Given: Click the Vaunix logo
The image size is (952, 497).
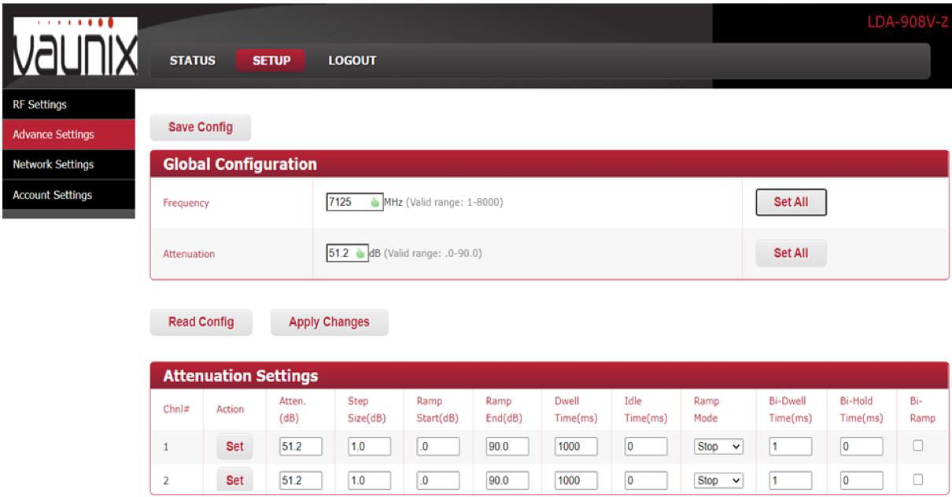Looking at the screenshot, I should (x=69, y=47).
